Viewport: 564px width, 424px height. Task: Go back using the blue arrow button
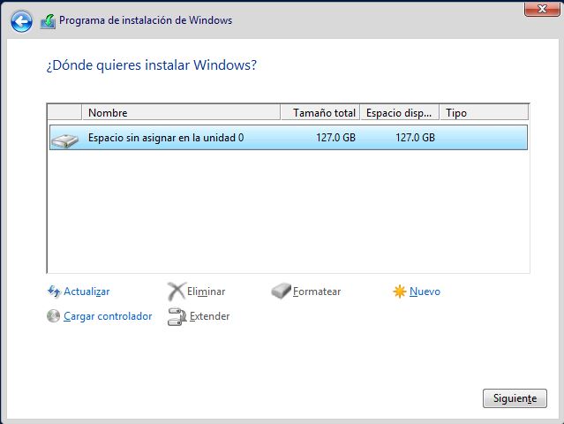coord(21,21)
